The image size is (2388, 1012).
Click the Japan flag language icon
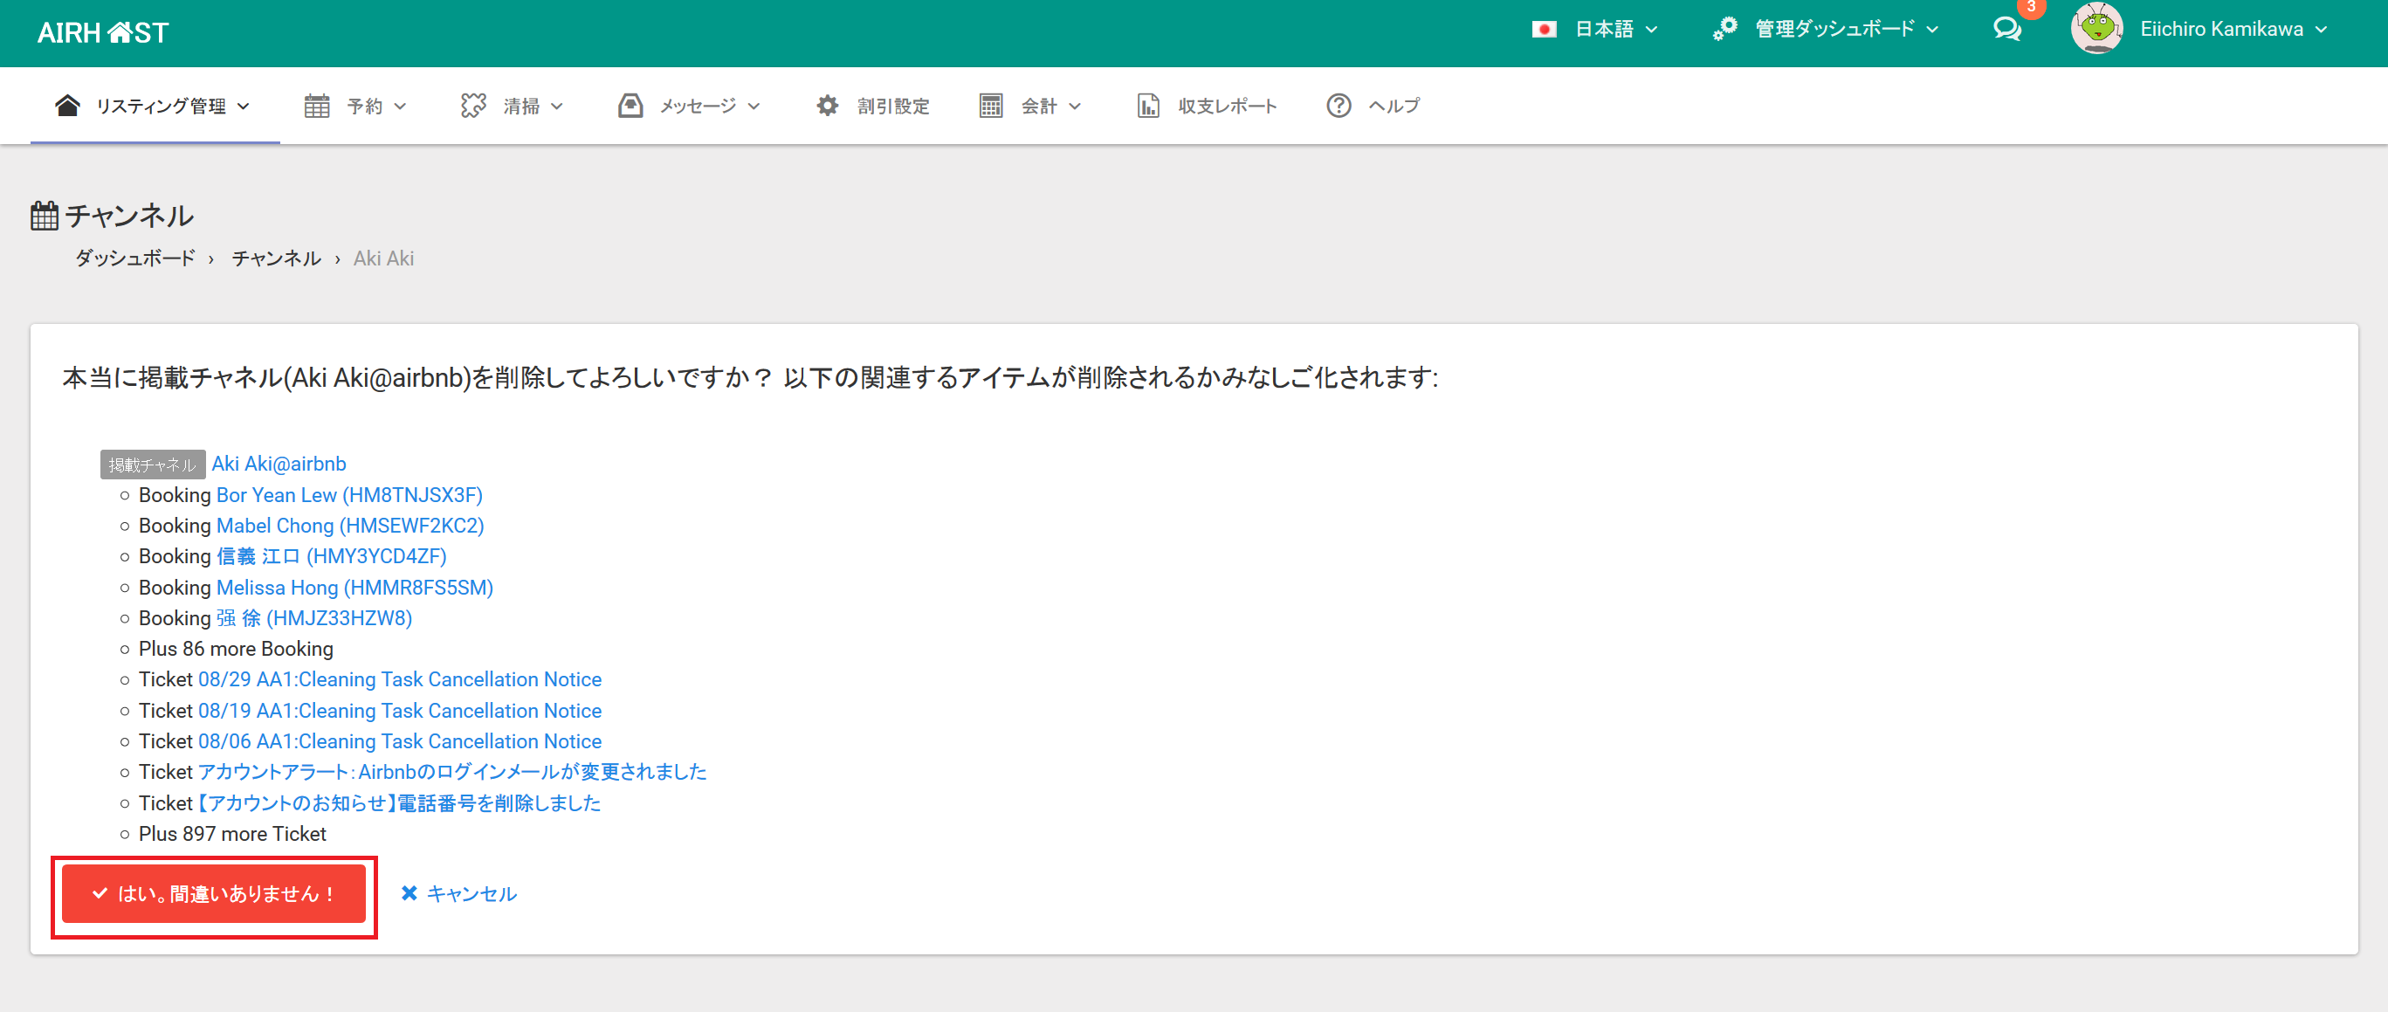click(x=1544, y=30)
